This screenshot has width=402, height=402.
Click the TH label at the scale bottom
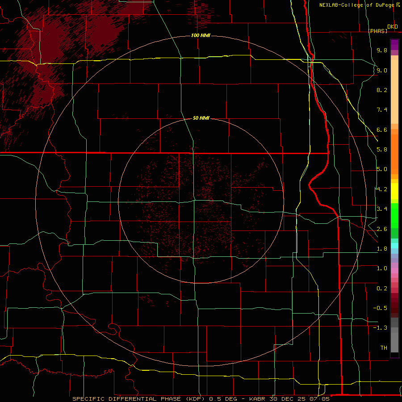[x=384, y=348]
